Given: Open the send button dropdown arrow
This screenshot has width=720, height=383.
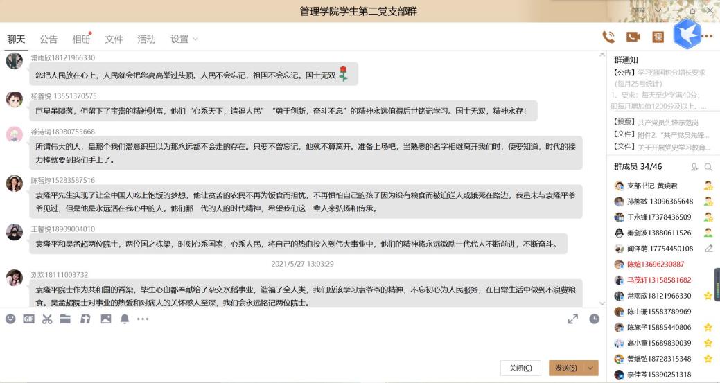Looking at the screenshot, I should [x=590, y=368].
